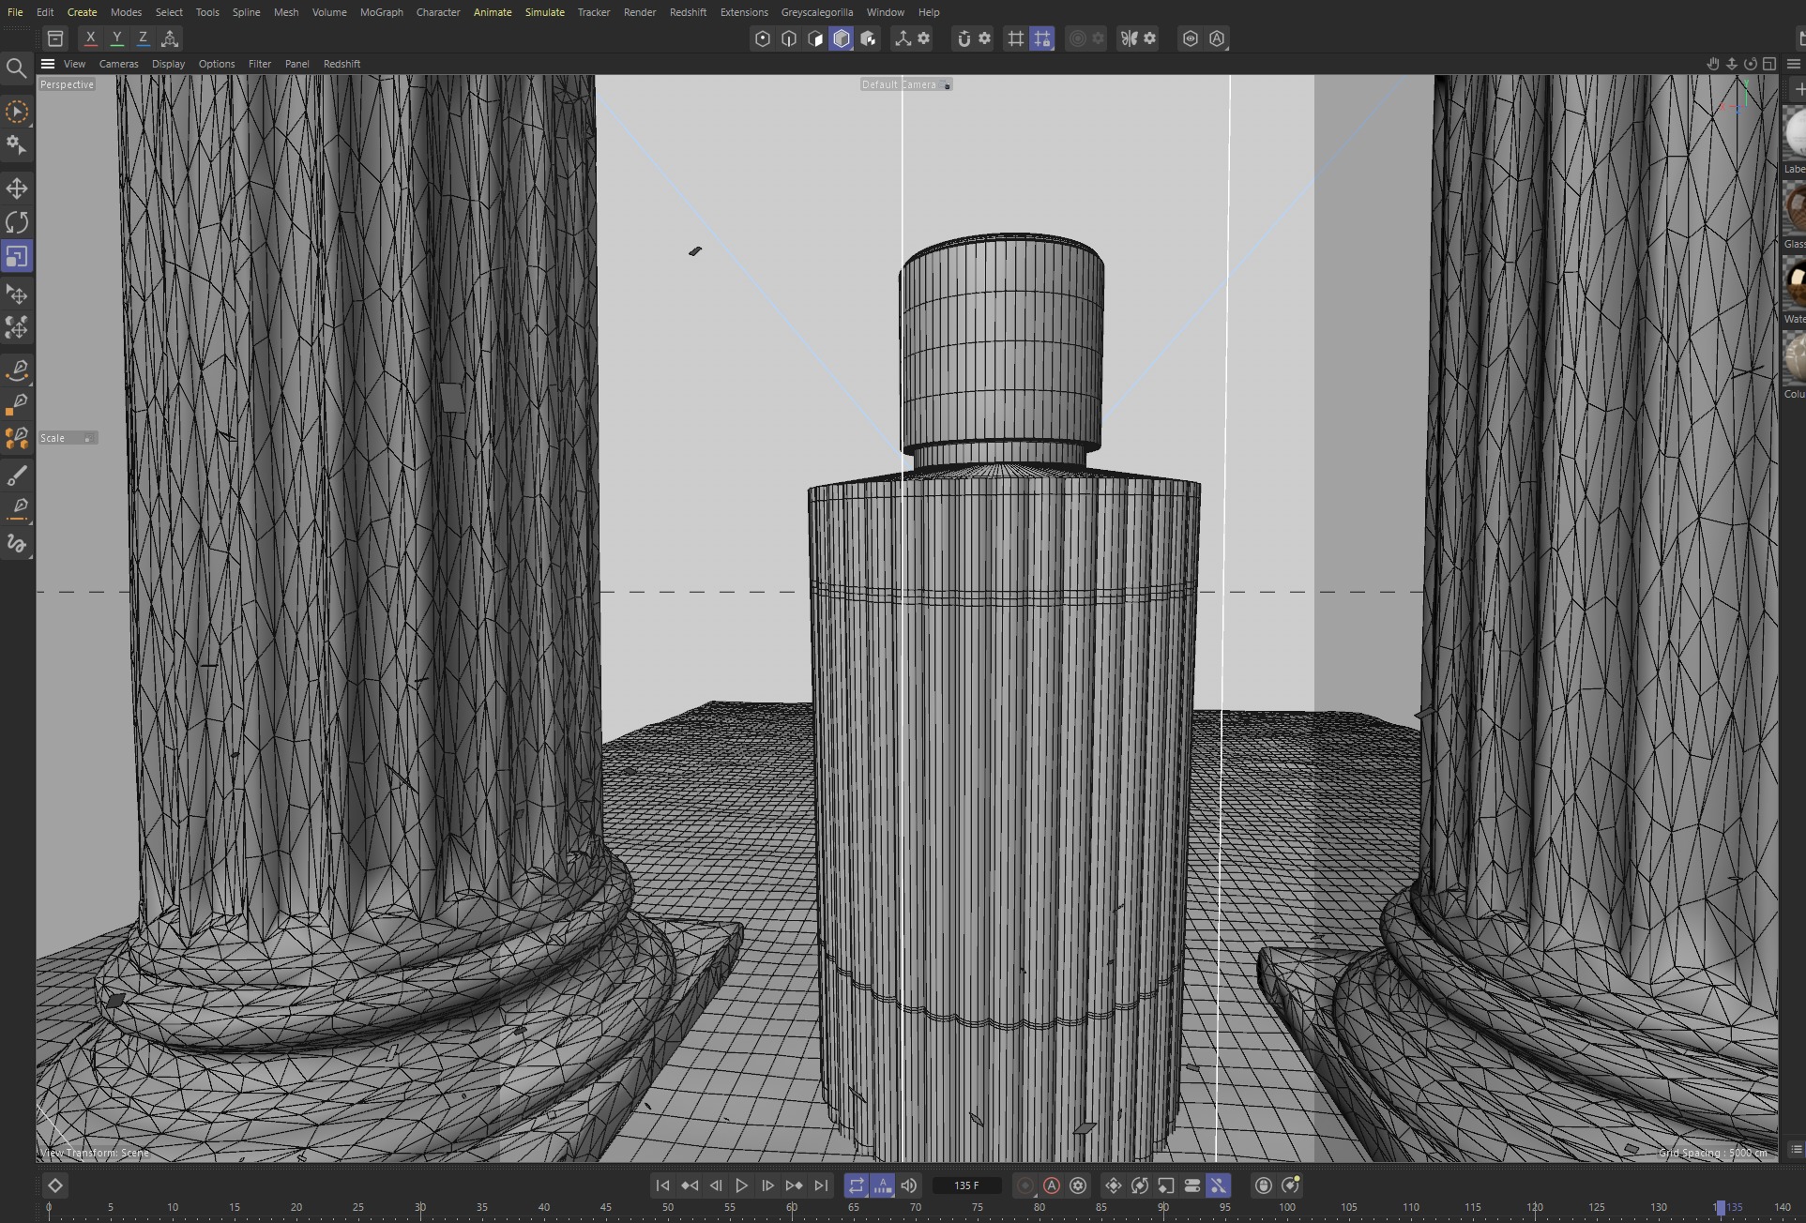The image size is (1806, 1223).
Task: Select the Move tool
Action: [x=17, y=189]
